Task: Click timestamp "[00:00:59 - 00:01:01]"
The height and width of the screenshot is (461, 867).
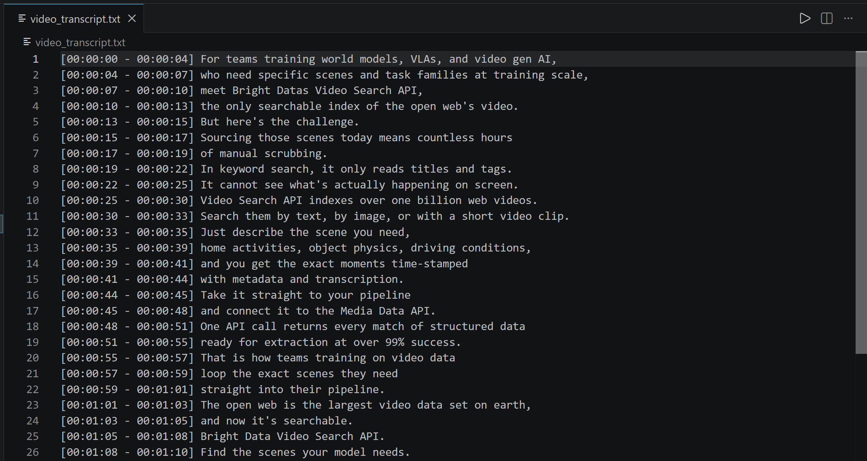Action: [127, 390]
